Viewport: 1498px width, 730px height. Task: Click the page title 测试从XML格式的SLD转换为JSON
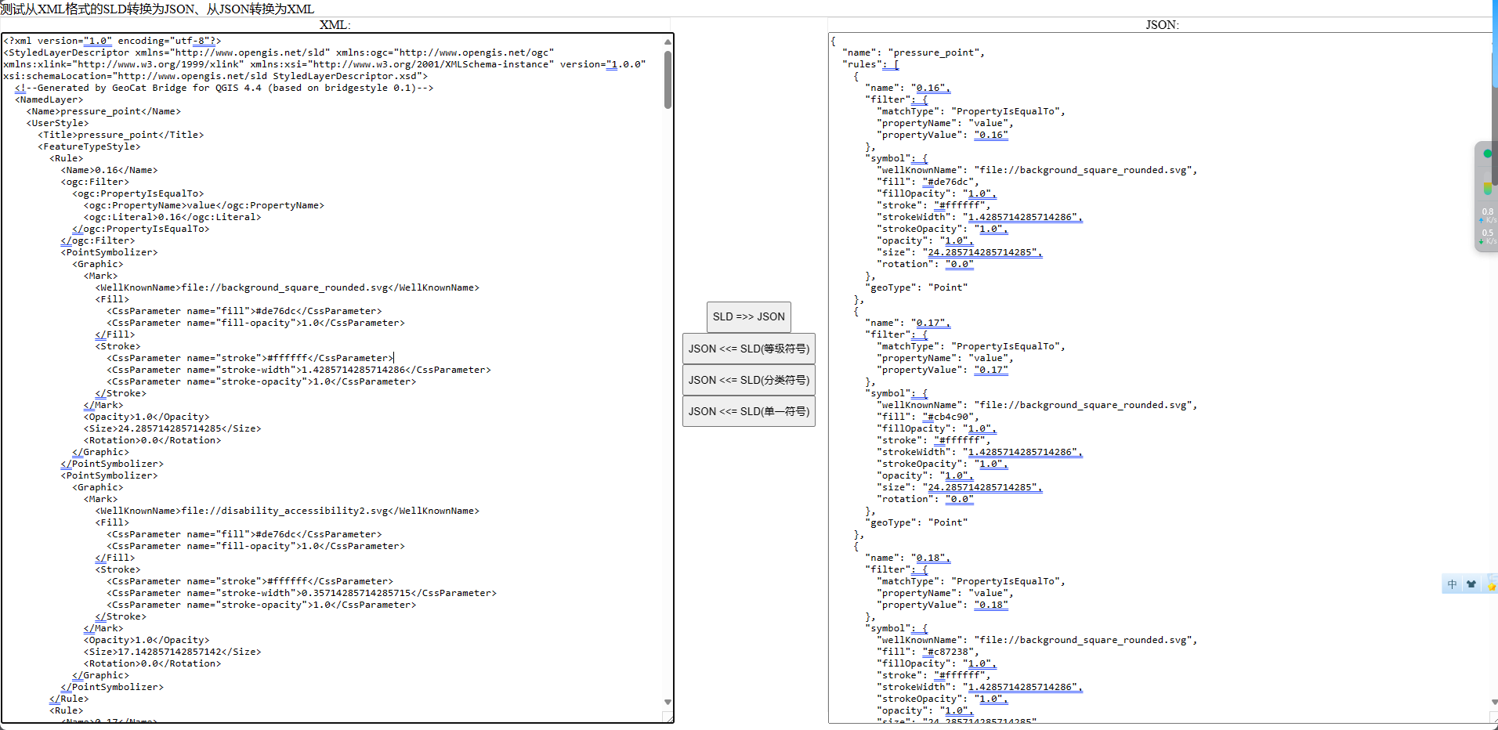(157, 9)
